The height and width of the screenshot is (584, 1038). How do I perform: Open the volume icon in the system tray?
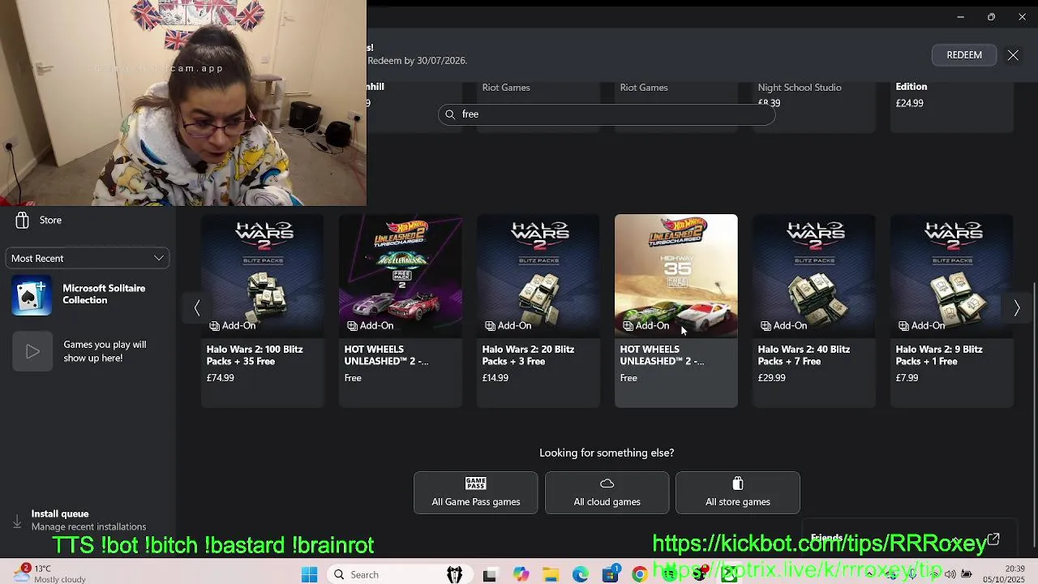coord(950,574)
